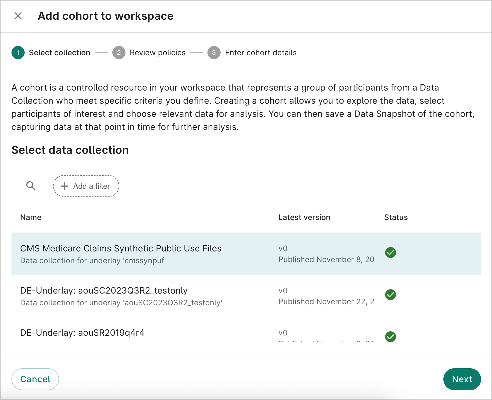Viewport: 492px width, 400px height.
Task: Select the Review policies step label
Action: (157, 53)
